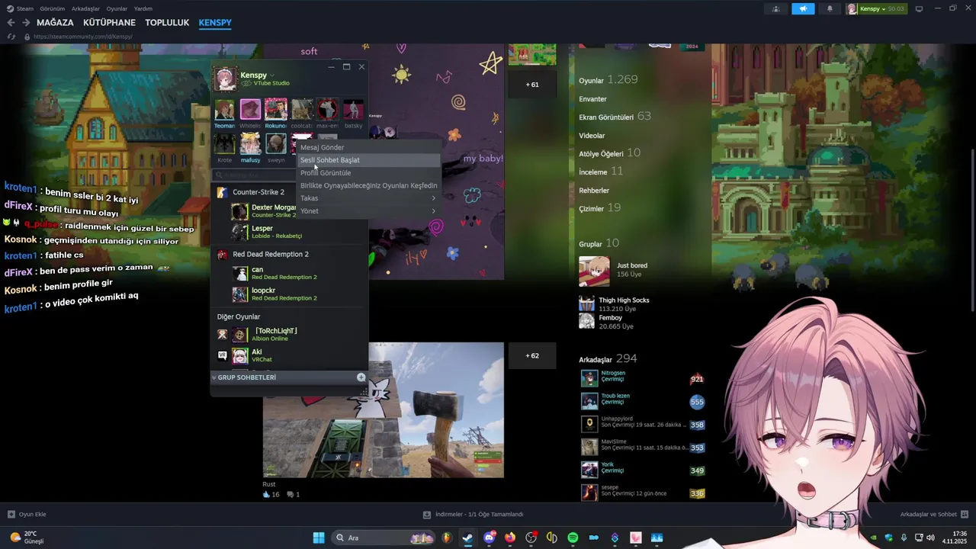Like the Rust screenshot with thumbs up

(267, 494)
